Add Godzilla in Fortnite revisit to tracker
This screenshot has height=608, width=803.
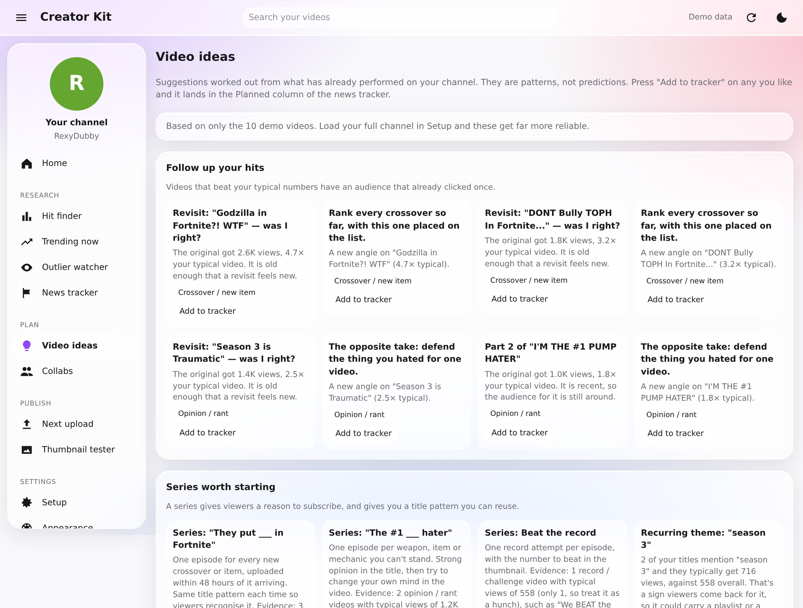[208, 311]
